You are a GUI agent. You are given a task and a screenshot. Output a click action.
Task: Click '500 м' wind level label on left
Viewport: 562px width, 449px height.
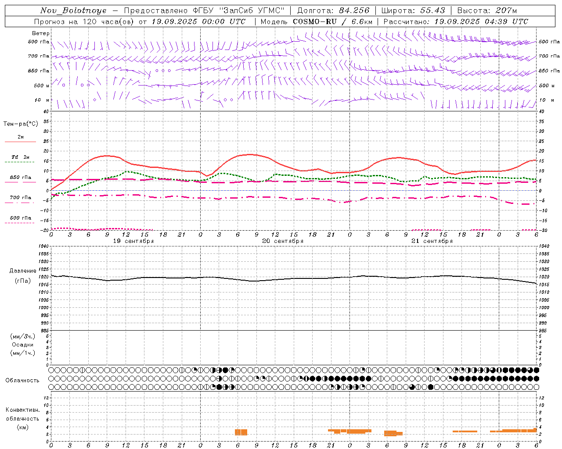pyautogui.click(x=42, y=86)
